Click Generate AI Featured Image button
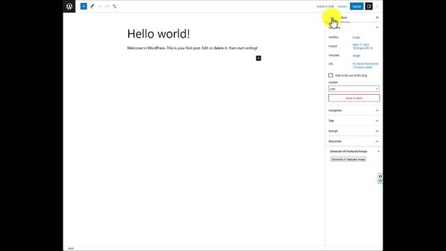Viewport: 446px width, 251px height. pyautogui.click(x=348, y=160)
